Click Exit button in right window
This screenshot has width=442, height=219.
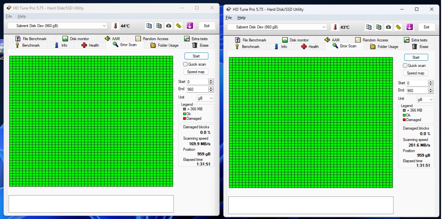coord(426,27)
